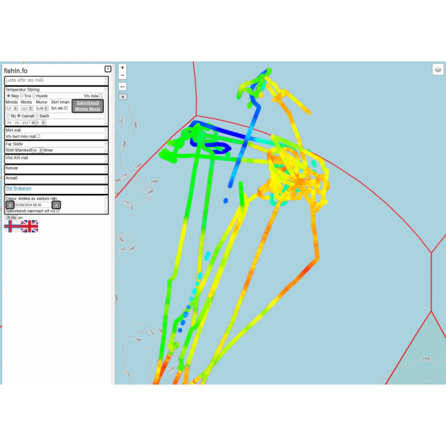Open the map layers switcher

click(437, 69)
